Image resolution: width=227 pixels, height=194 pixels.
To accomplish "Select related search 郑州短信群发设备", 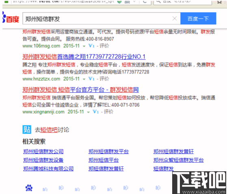I will (x=43, y=160).
